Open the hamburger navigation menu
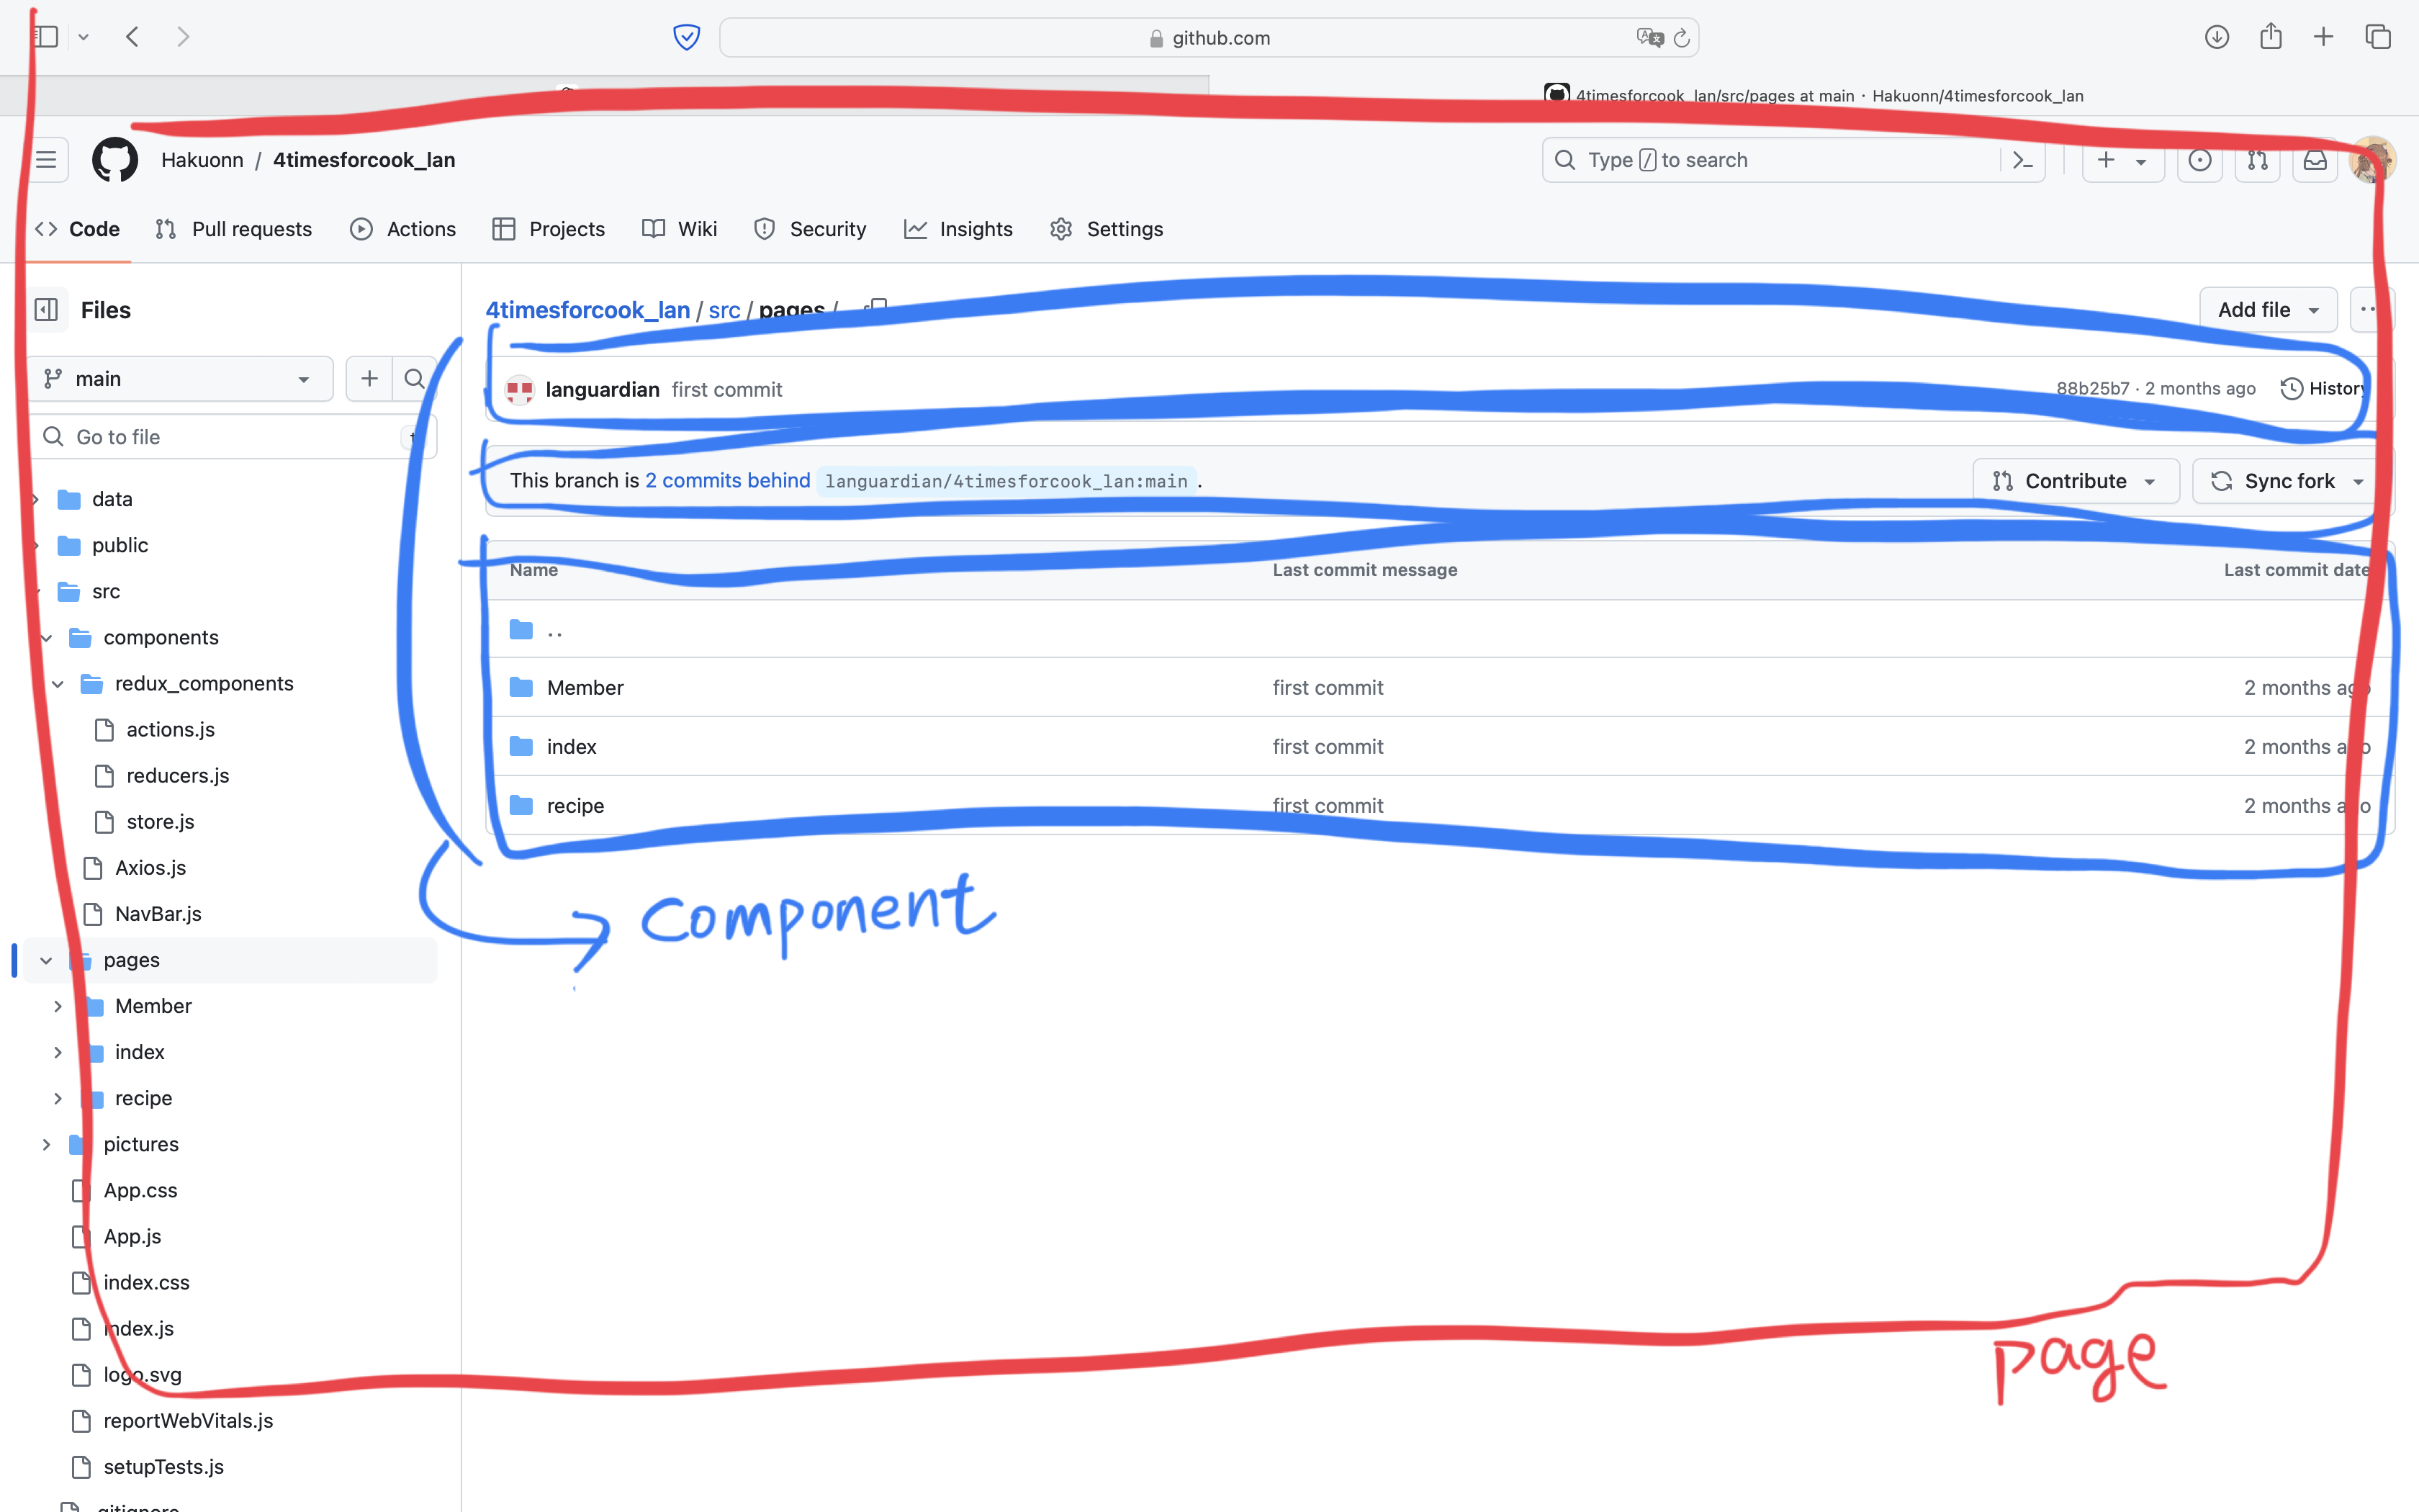Image resolution: width=2419 pixels, height=1512 pixels. [x=46, y=160]
